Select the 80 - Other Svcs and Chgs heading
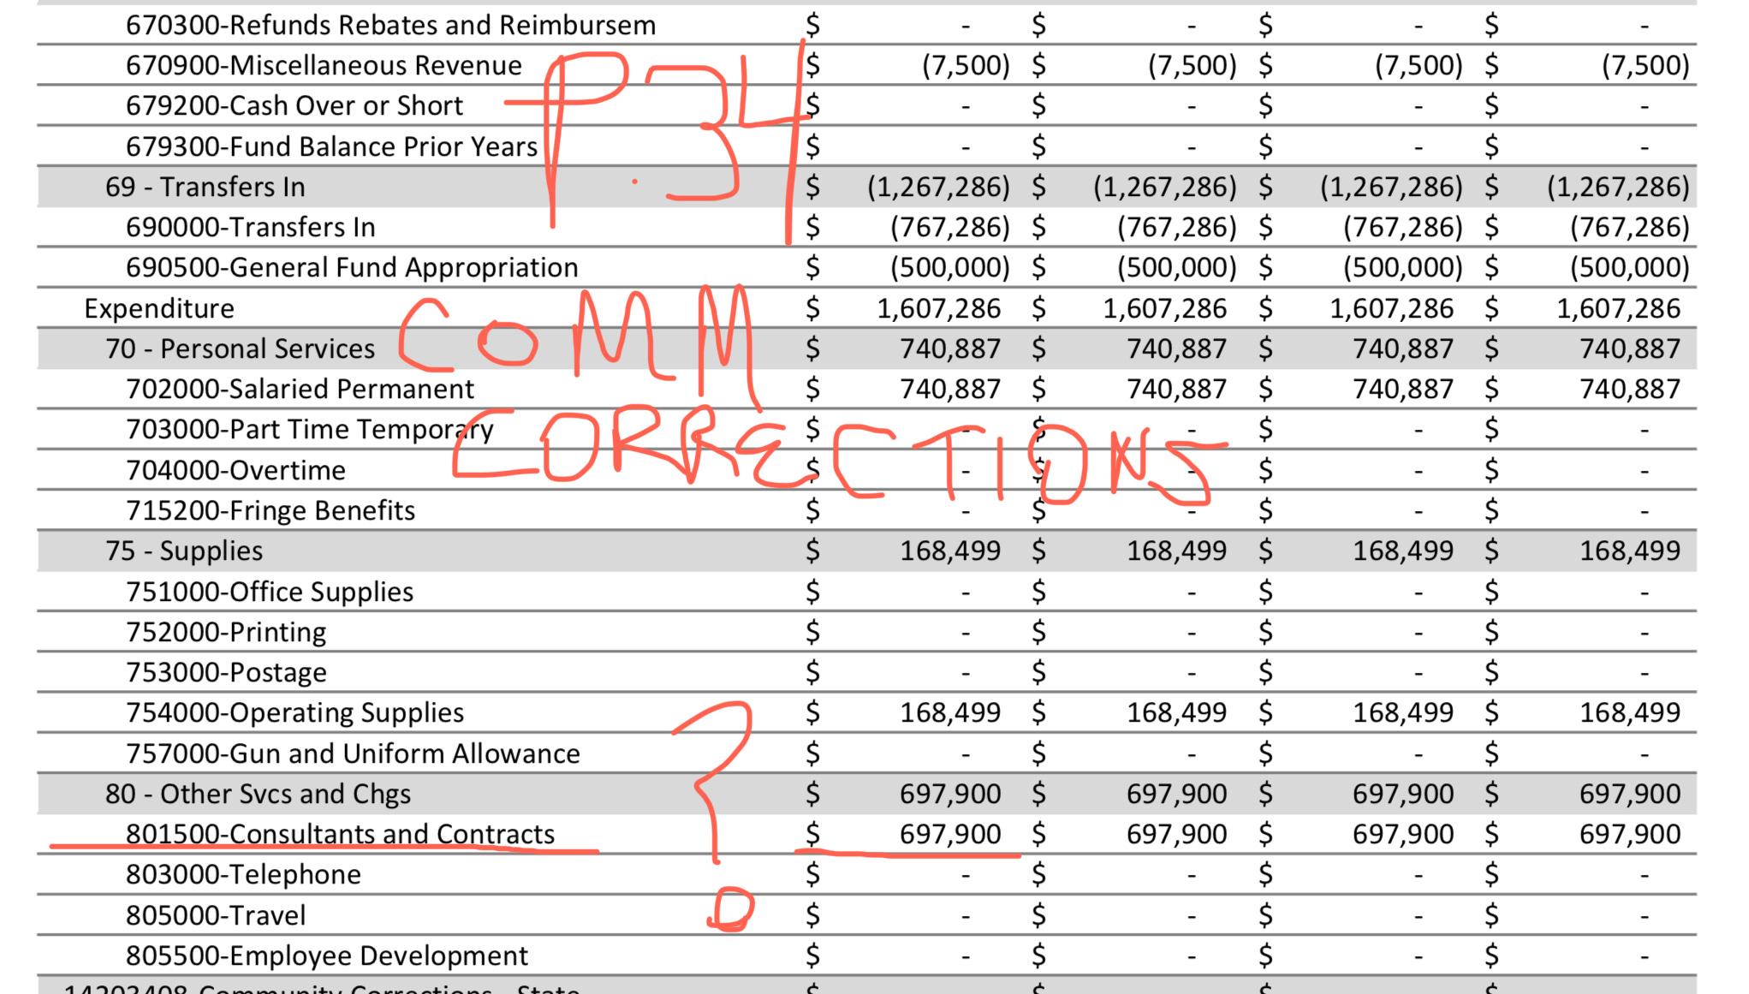Screen dimensions: 1749x994 click(258, 795)
